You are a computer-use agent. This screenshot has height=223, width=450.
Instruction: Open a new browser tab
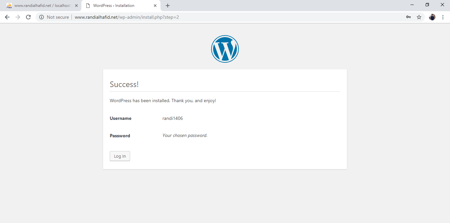168,6
